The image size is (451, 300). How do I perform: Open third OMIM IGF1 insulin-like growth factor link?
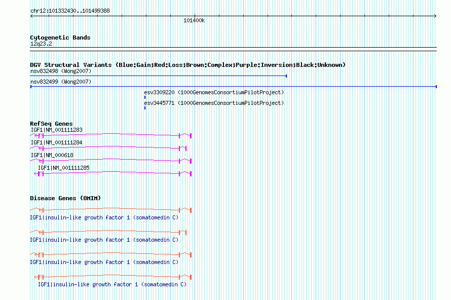[104, 262]
